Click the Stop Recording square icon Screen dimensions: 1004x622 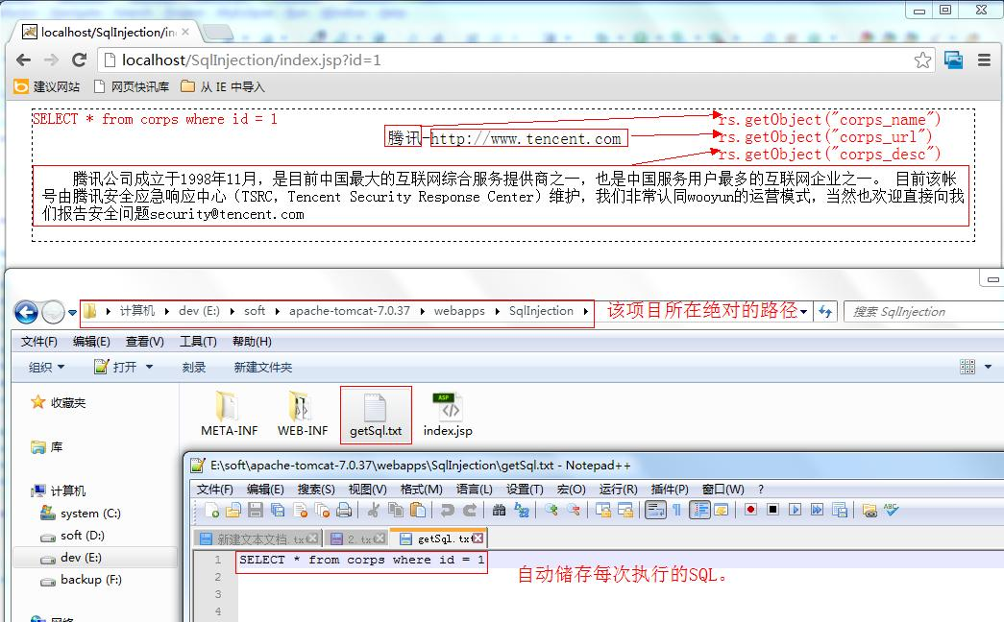[772, 510]
